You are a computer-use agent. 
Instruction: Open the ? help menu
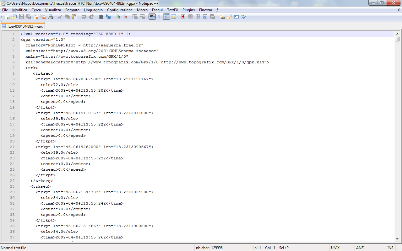217,10
